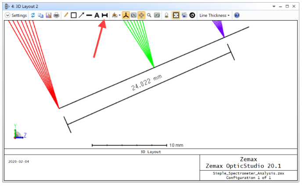Select the line drawing tool

click(x=89, y=15)
